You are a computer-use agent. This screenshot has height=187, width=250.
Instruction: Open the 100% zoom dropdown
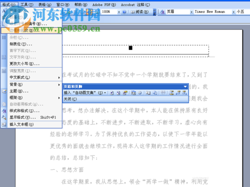(119, 12)
